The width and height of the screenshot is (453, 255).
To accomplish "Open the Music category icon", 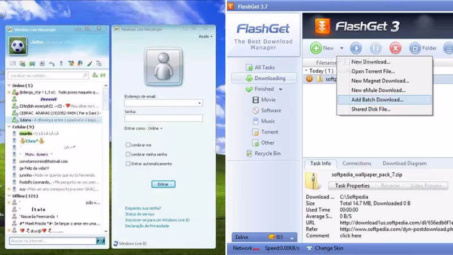I will click(x=255, y=121).
